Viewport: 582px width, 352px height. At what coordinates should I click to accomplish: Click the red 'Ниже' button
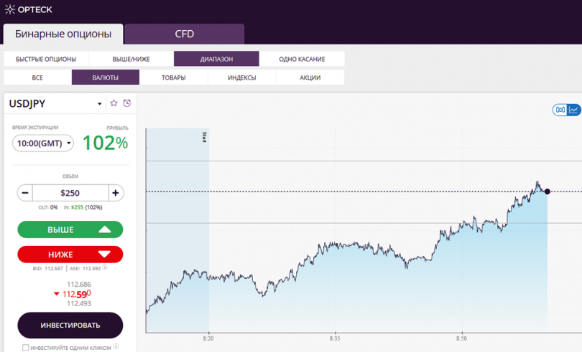(70, 255)
